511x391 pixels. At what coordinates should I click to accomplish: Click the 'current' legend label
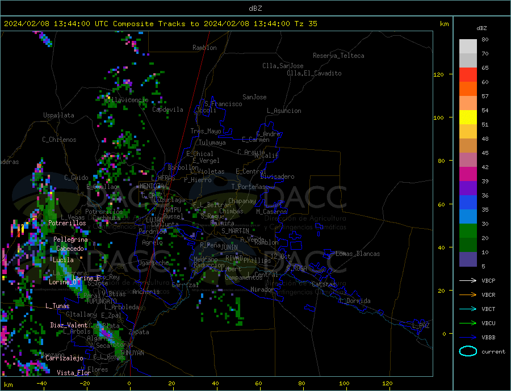tap(493, 352)
